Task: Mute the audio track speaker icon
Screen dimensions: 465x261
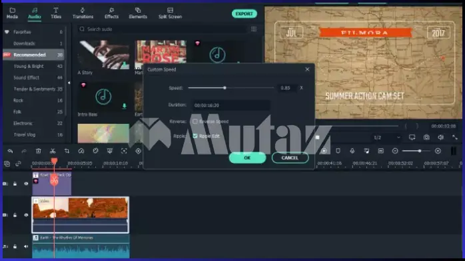Action: click(x=26, y=246)
